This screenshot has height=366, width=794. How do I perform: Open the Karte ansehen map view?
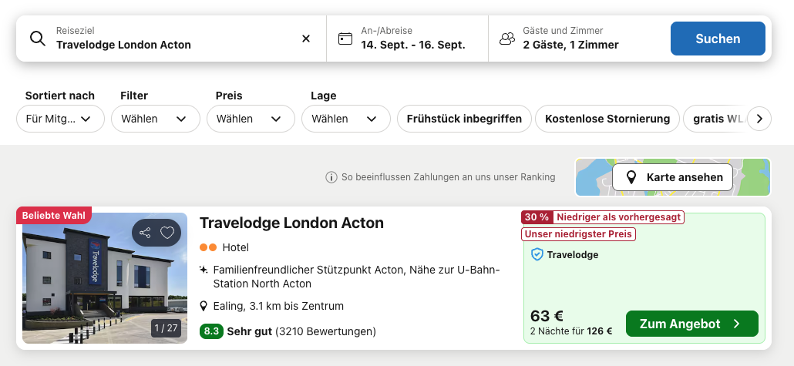pos(672,177)
